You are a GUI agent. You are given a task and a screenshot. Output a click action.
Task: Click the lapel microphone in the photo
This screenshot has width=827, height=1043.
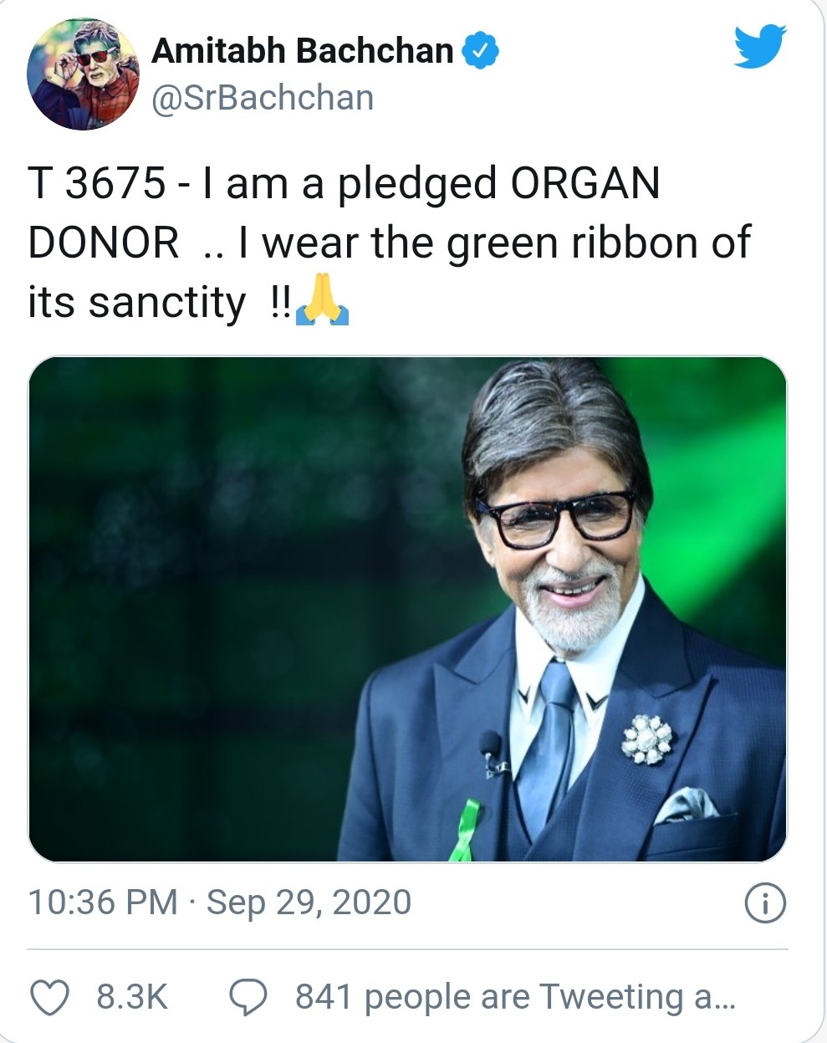pyautogui.click(x=492, y=748)
